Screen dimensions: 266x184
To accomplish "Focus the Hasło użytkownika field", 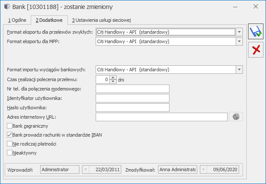I will [132, 108].
